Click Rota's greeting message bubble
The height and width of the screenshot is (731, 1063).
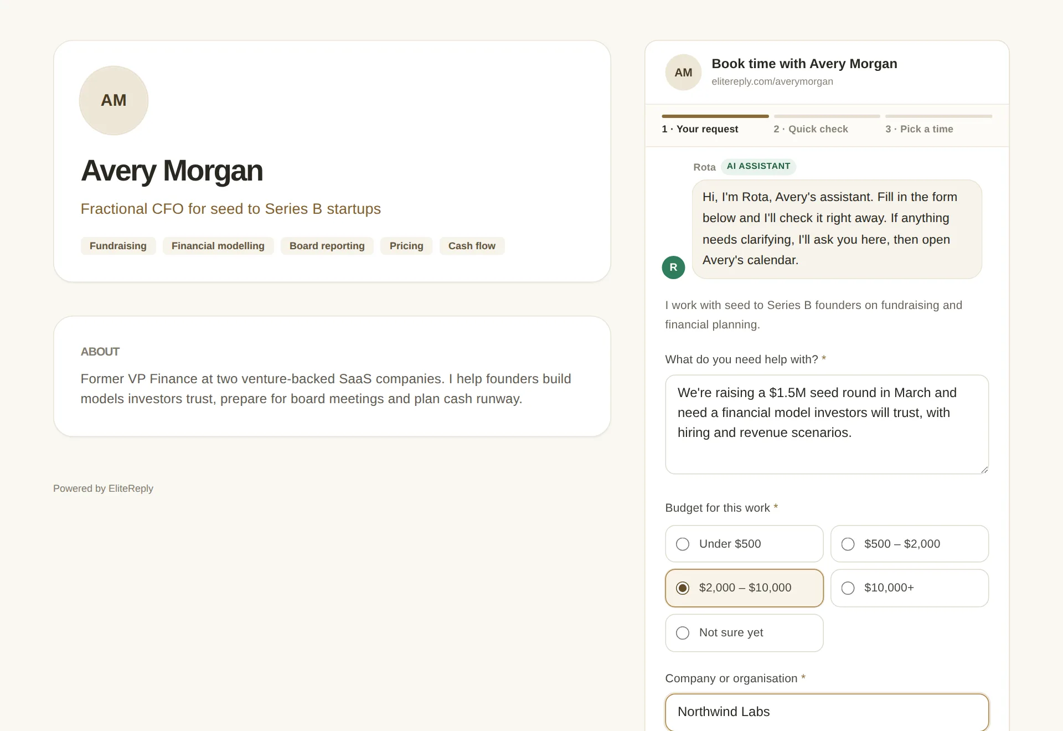point(837,229)
